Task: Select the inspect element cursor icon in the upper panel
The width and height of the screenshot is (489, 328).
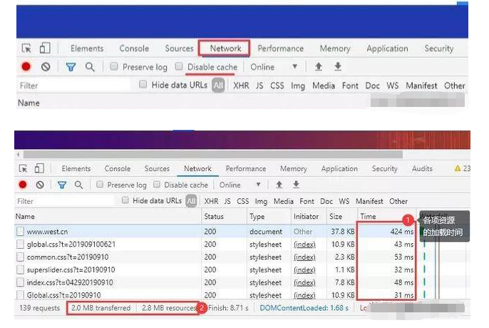Action: pyautogui.click(x=26, y=48)
